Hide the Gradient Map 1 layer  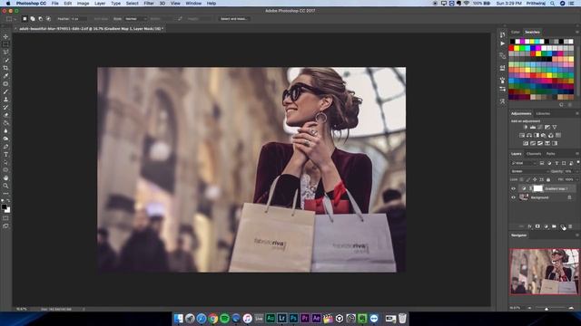(x=514, y=188)
